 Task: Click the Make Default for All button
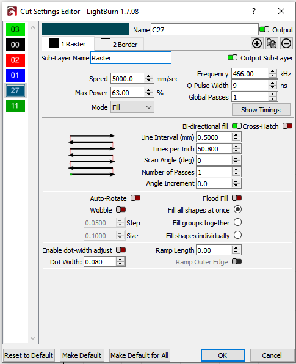(x=139, y=355)
